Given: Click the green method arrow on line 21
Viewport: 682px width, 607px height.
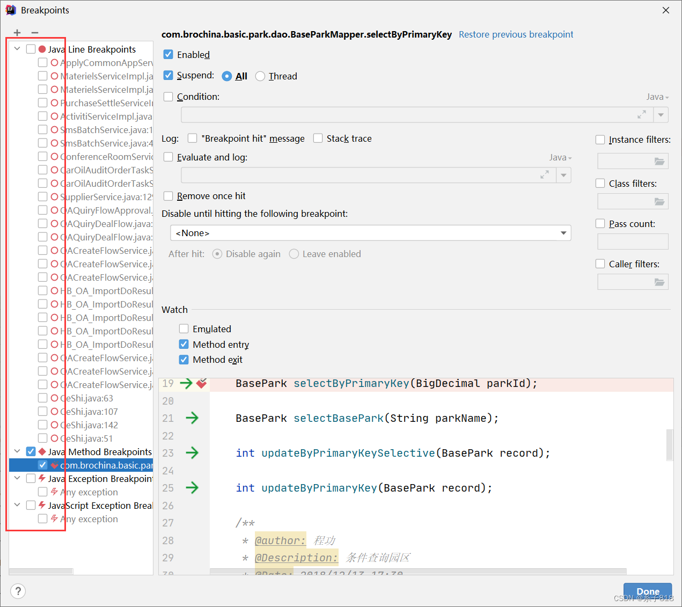Looking at the screenshot, I should click(x=193, y=418).
